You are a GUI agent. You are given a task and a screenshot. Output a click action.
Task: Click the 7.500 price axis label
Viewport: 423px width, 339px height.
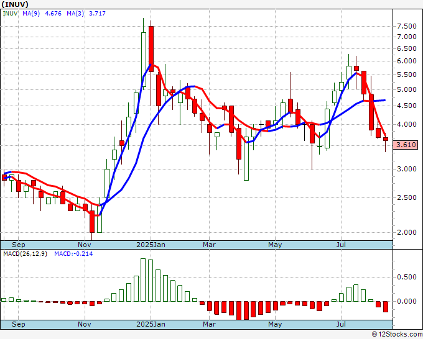(x=406, y=26)
